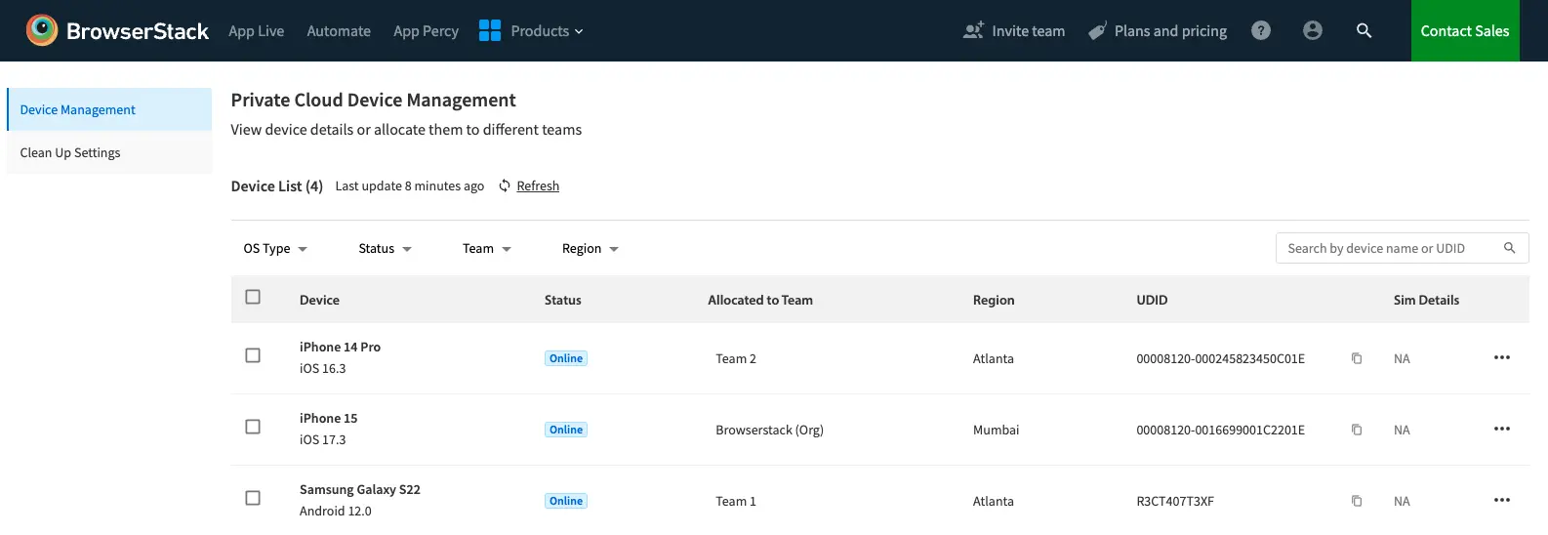
Task: Open more options for Samsung Galaxy S22
Action: click(1502, 500)
